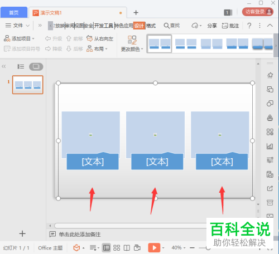Open the 格式 ribbon tab
279x254 pixels.
151,26
